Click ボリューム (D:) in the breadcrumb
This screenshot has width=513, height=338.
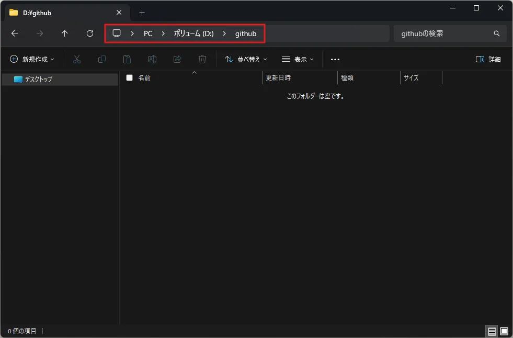(x=193, y=33)
